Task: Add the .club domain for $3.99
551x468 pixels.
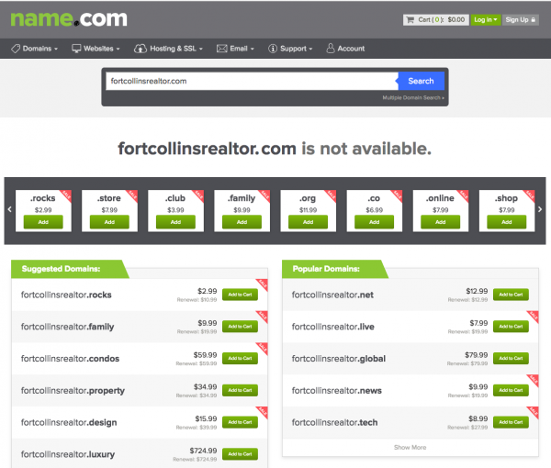Action: tap(175, 222)
